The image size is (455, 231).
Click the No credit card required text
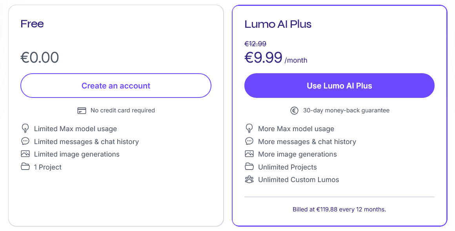coord(123,110)
